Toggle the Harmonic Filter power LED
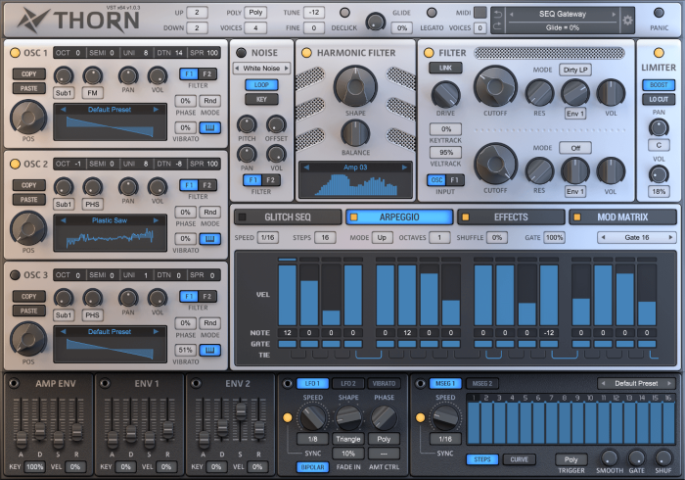Image resolution: width=685 pixels, height=480 pixels. (x=306, y=53)
